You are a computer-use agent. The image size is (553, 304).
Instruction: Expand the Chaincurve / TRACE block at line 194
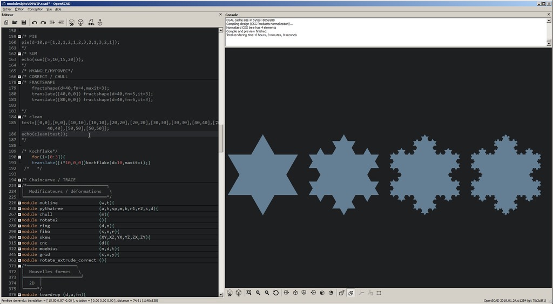(19, 180)
